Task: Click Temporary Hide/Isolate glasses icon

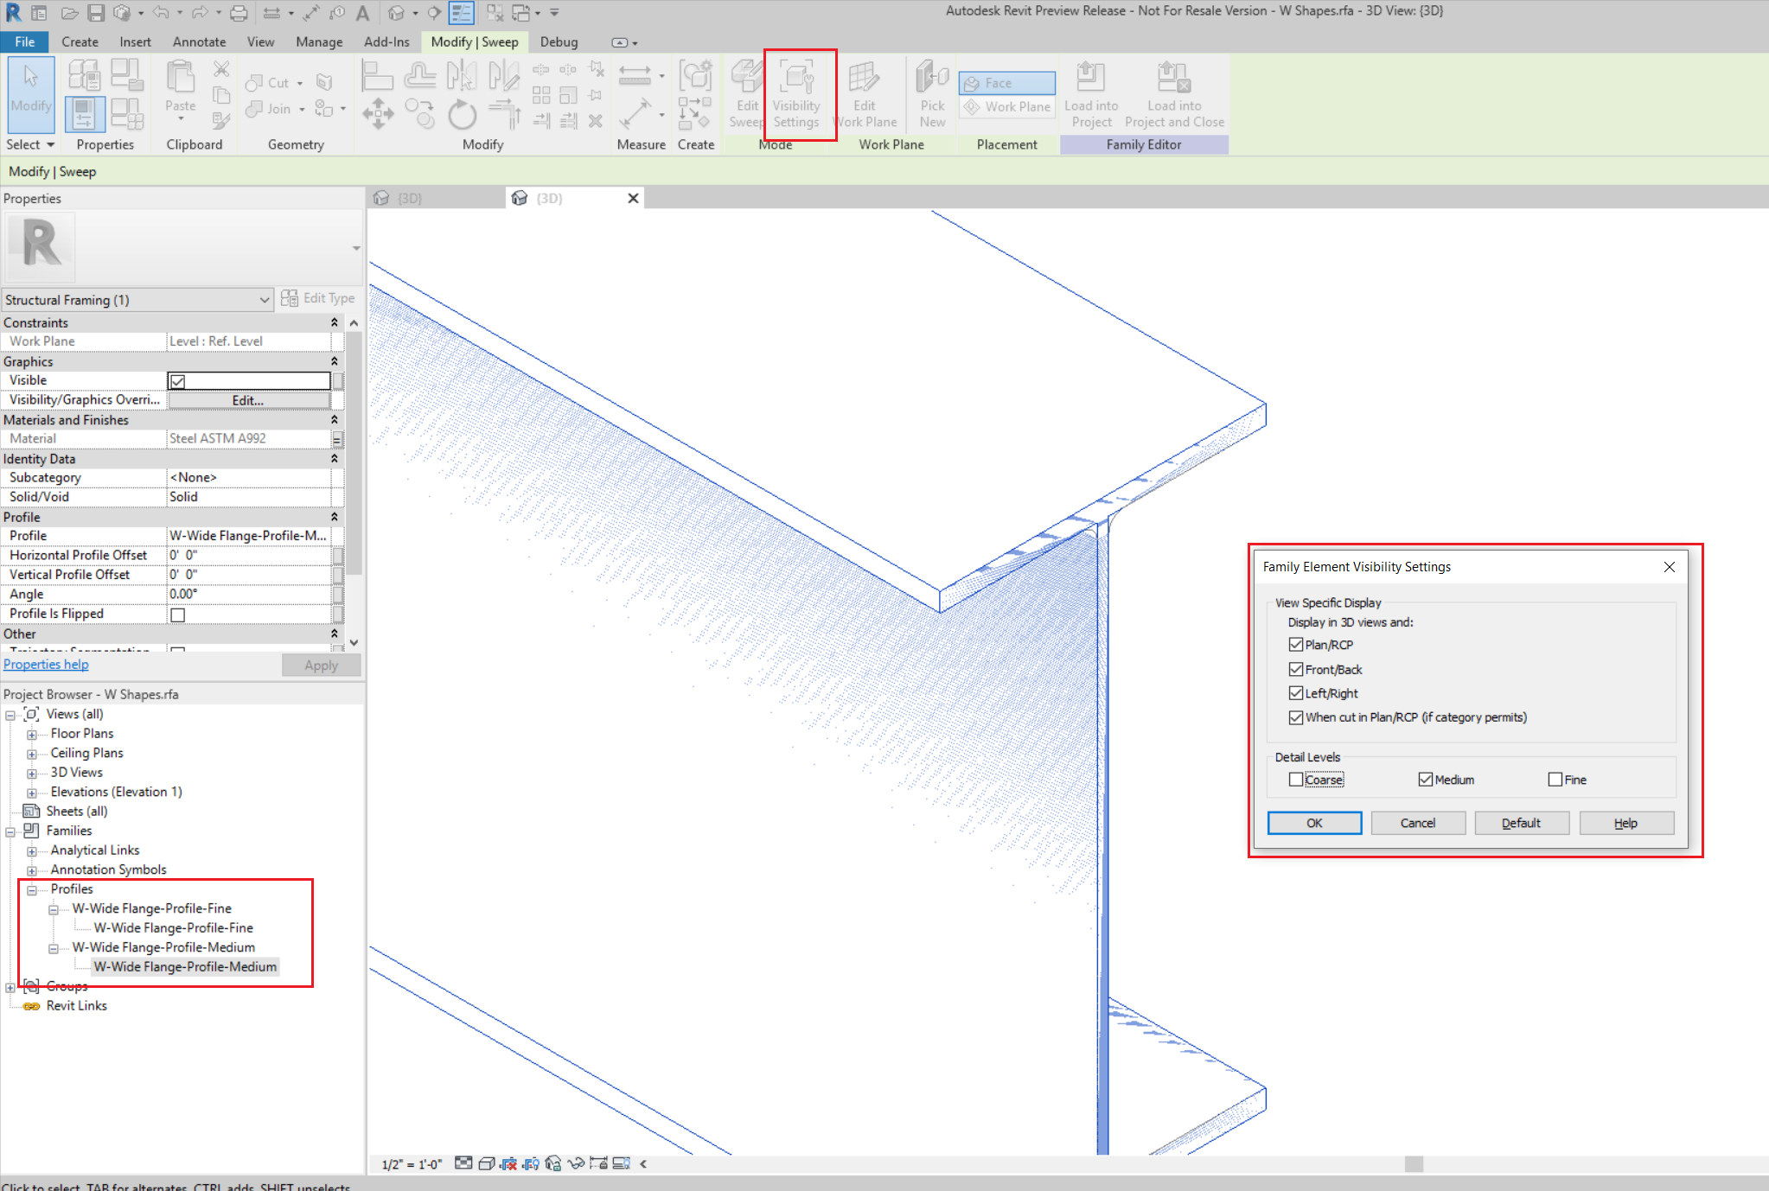Action: tap(575, 1163)
